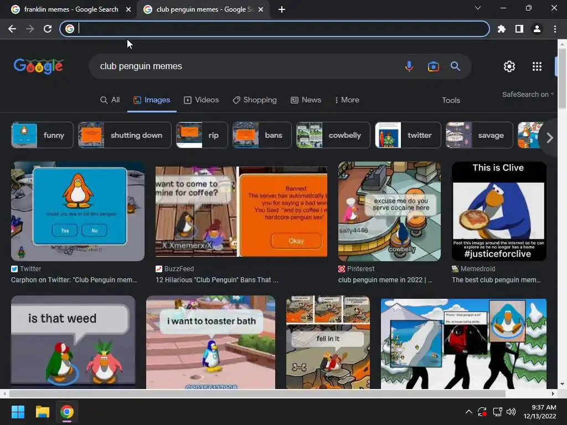Open the volume speaker icon
The width and height of the screenshot is (567, 425).
point(511,412)
